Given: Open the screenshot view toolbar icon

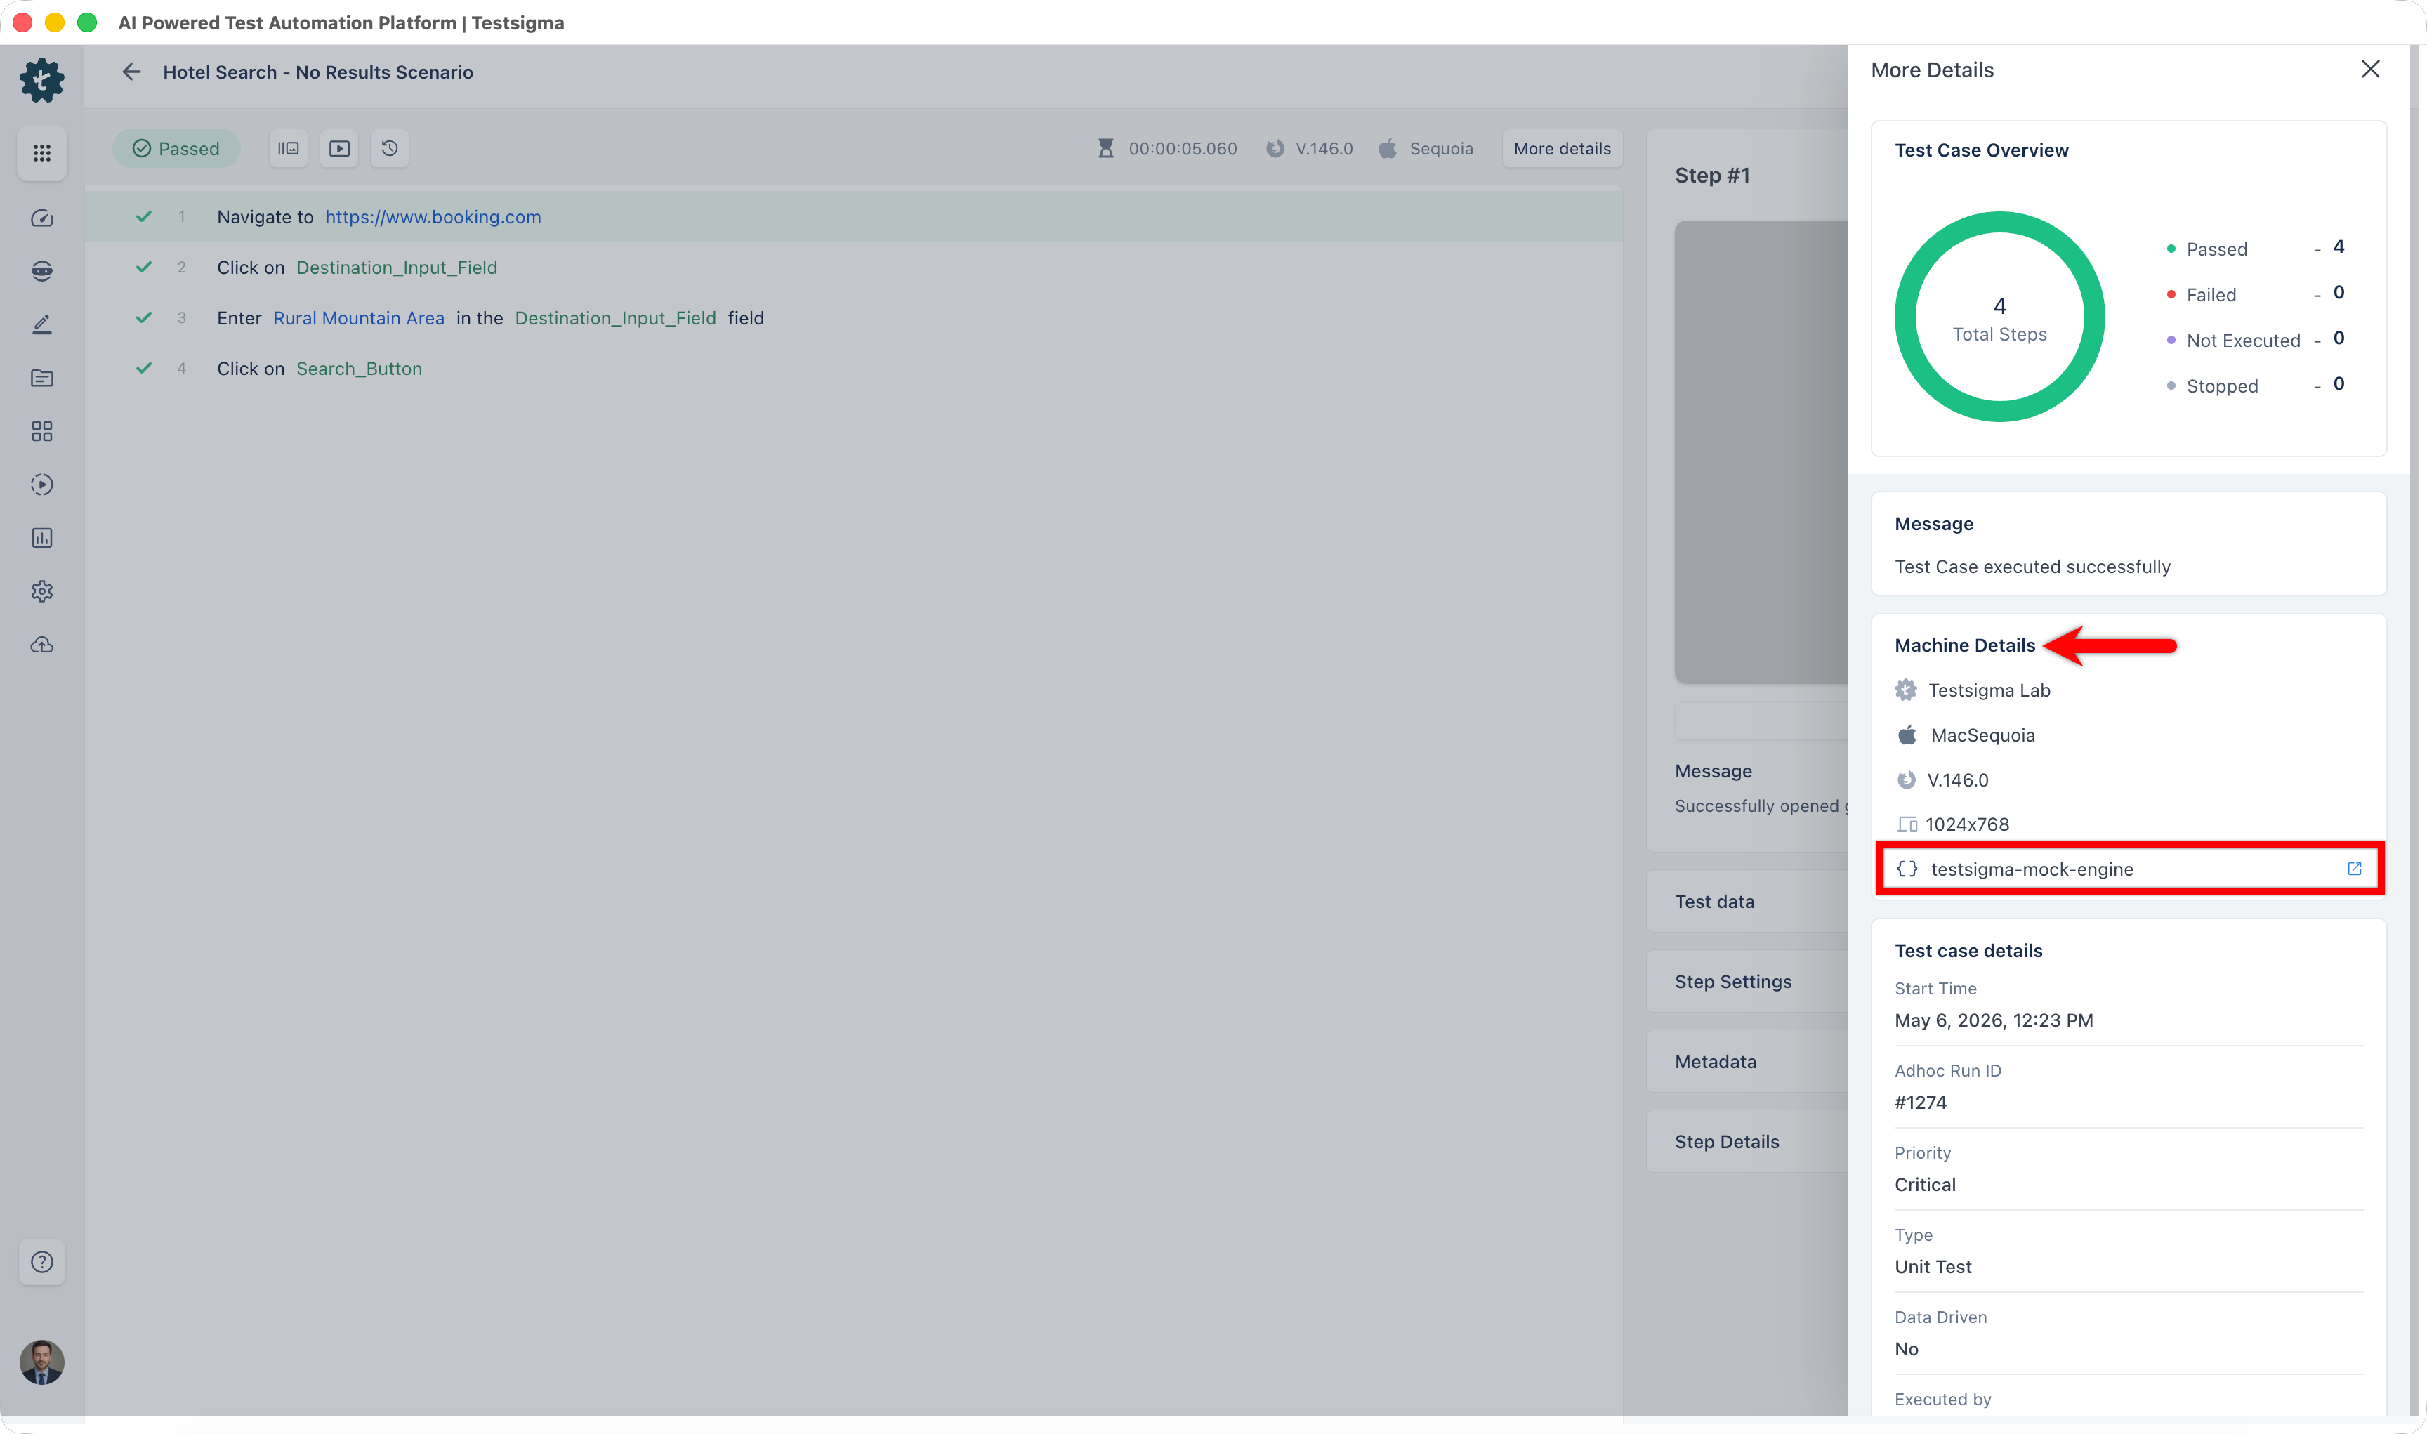Looking at the screenshot, I should 288,149.
